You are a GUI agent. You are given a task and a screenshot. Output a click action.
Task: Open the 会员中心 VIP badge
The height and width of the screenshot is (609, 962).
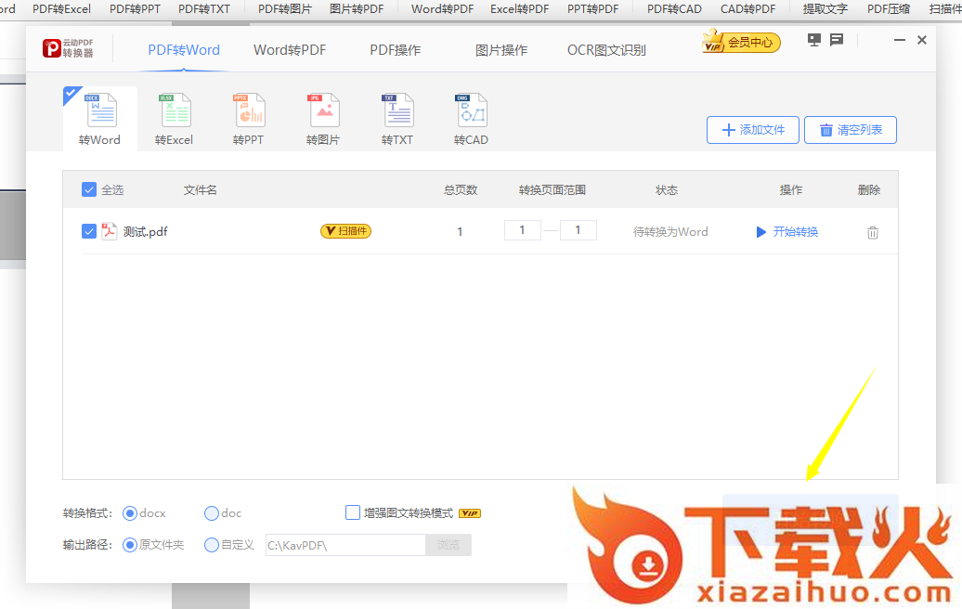click(x=741, y=42)
